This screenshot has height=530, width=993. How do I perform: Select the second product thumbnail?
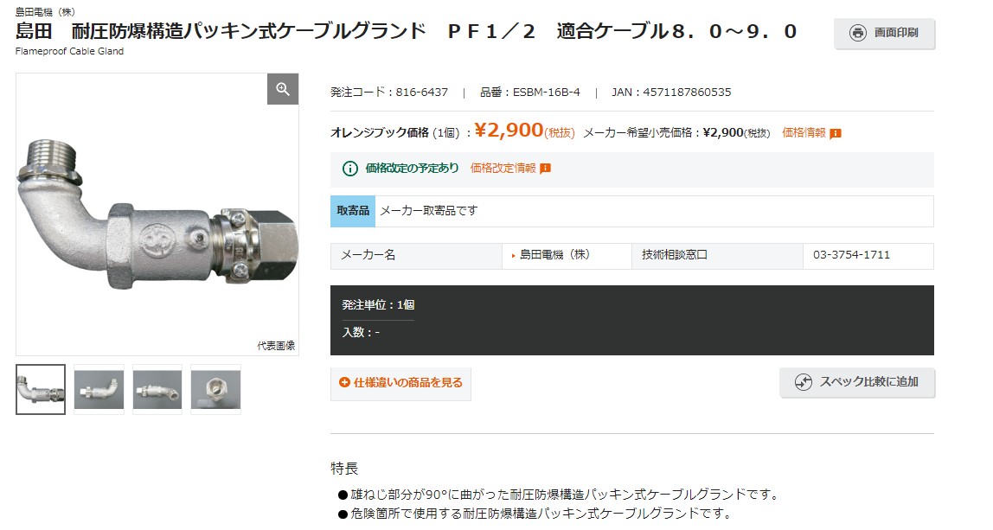(99, 389)
